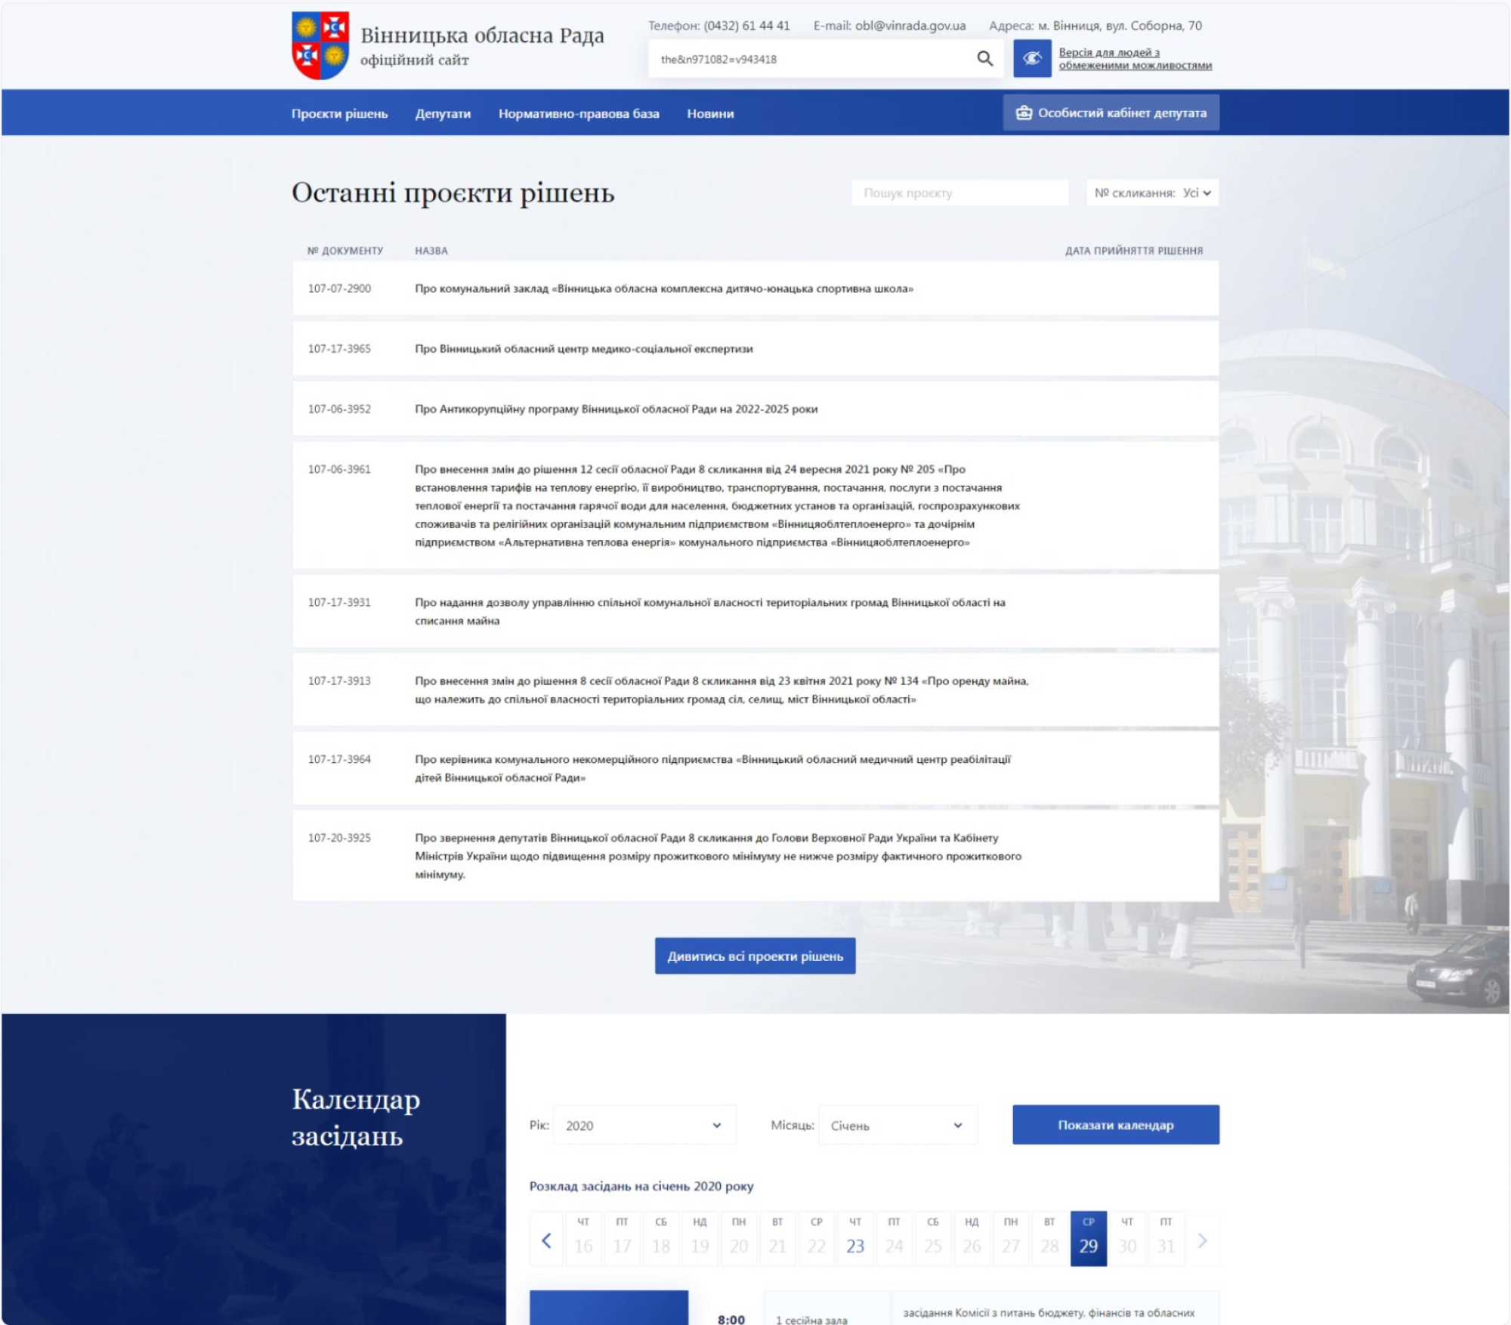Click the Vinnytsia coat of arms logo
The width and height of the screenshot is (1511, 1325).
(x=320, y=45)
